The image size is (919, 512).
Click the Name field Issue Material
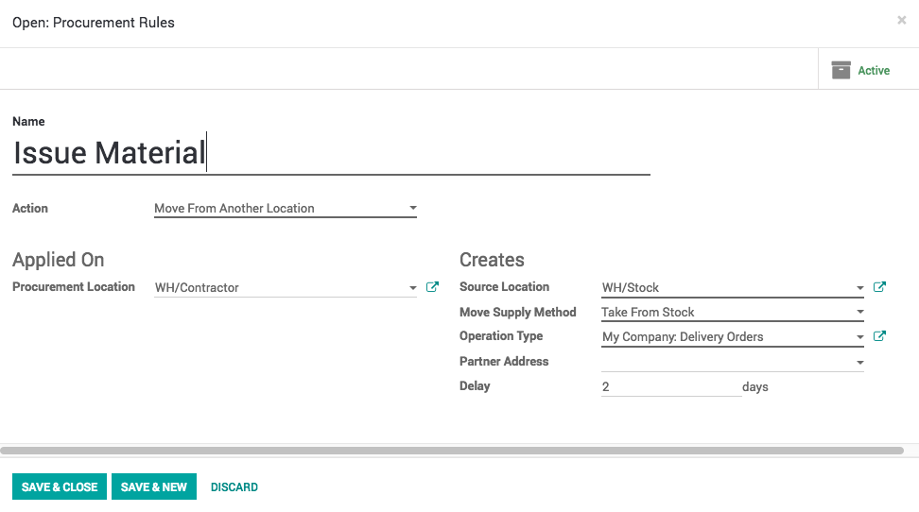click(x=330, y=153)
